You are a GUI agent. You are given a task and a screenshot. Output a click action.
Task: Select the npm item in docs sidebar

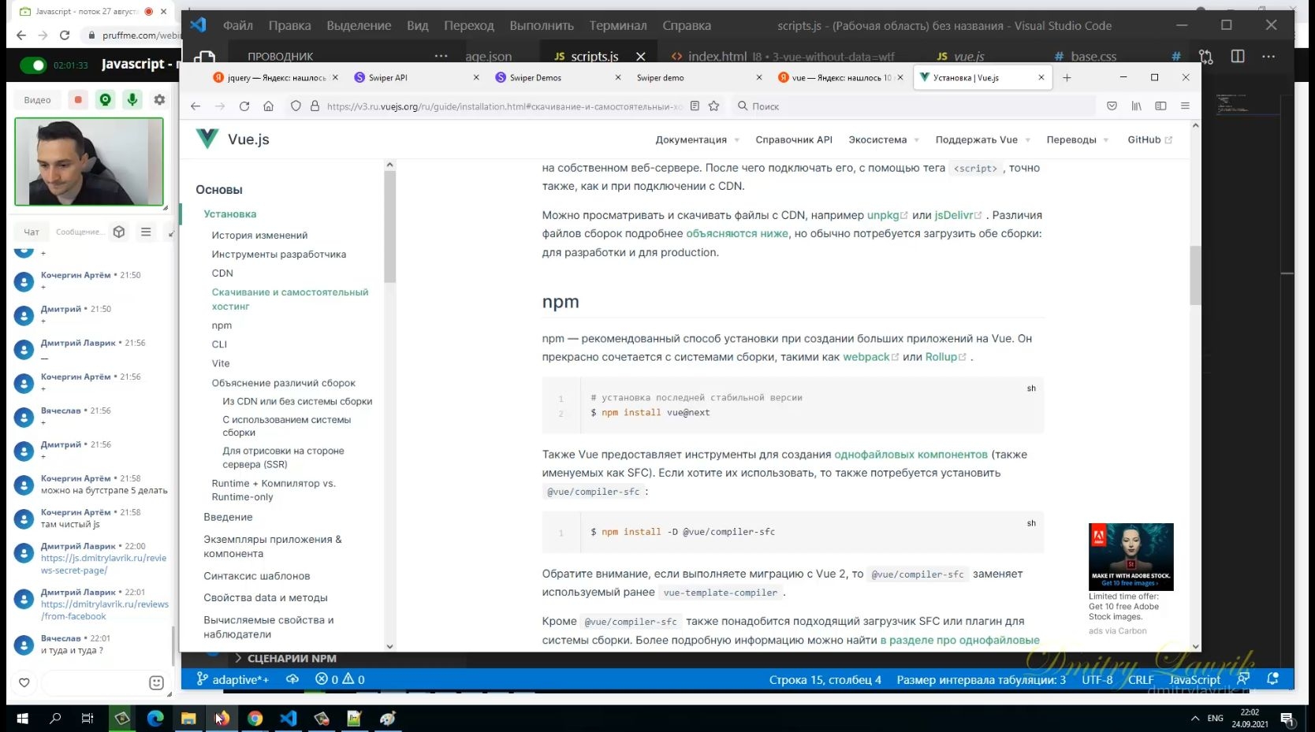222,325
